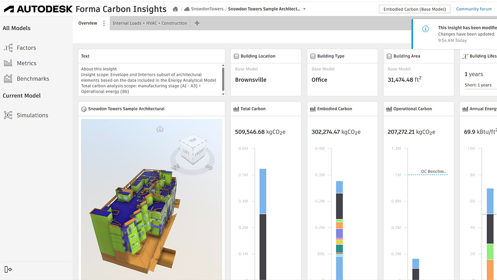This screenshot has height=280, width=497.
Task: Click the 509,546.68 kgCO2e total value
Action: (x=260, y=132)
